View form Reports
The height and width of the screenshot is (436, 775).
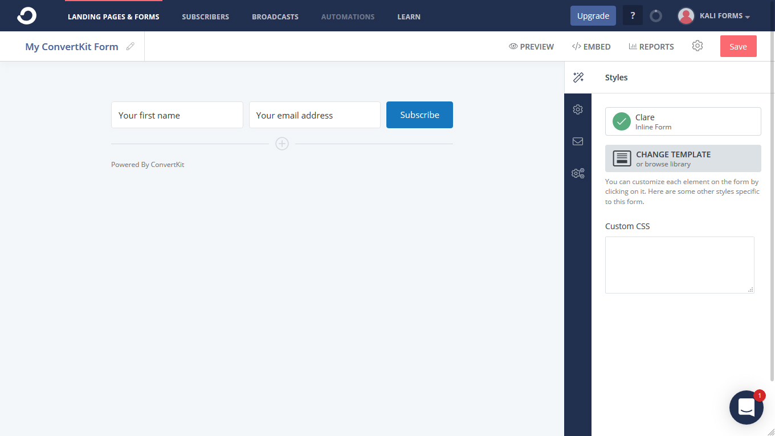[651, 47]
